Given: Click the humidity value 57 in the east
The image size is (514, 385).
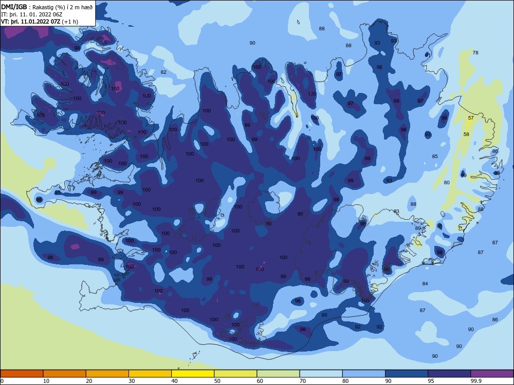Looking at the screenshot, I should [471, 118].
